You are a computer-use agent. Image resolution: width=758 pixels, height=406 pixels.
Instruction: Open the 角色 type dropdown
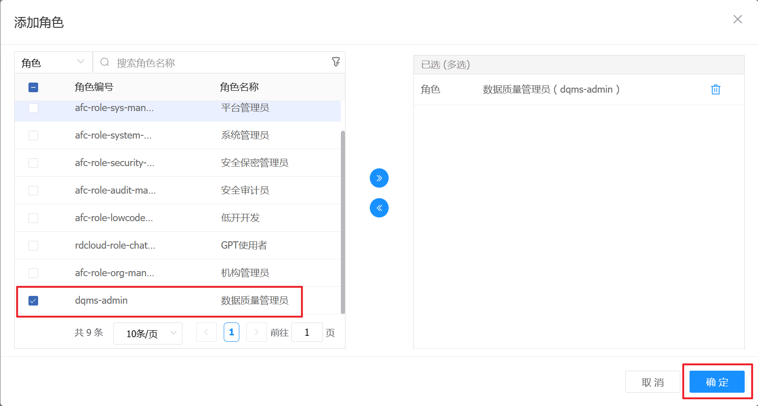point(53,62)
